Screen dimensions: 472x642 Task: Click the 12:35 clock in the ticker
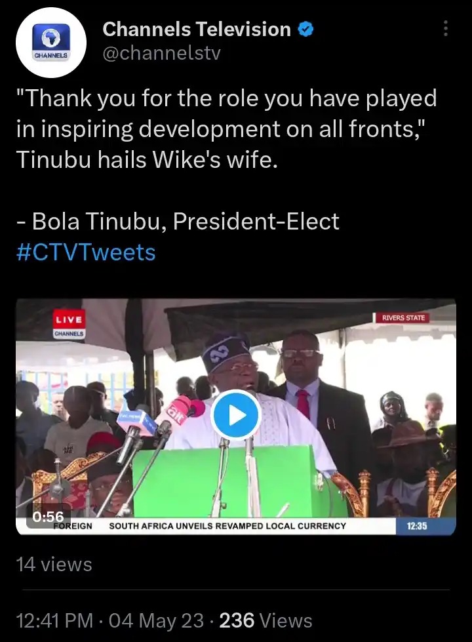point(417,526)
